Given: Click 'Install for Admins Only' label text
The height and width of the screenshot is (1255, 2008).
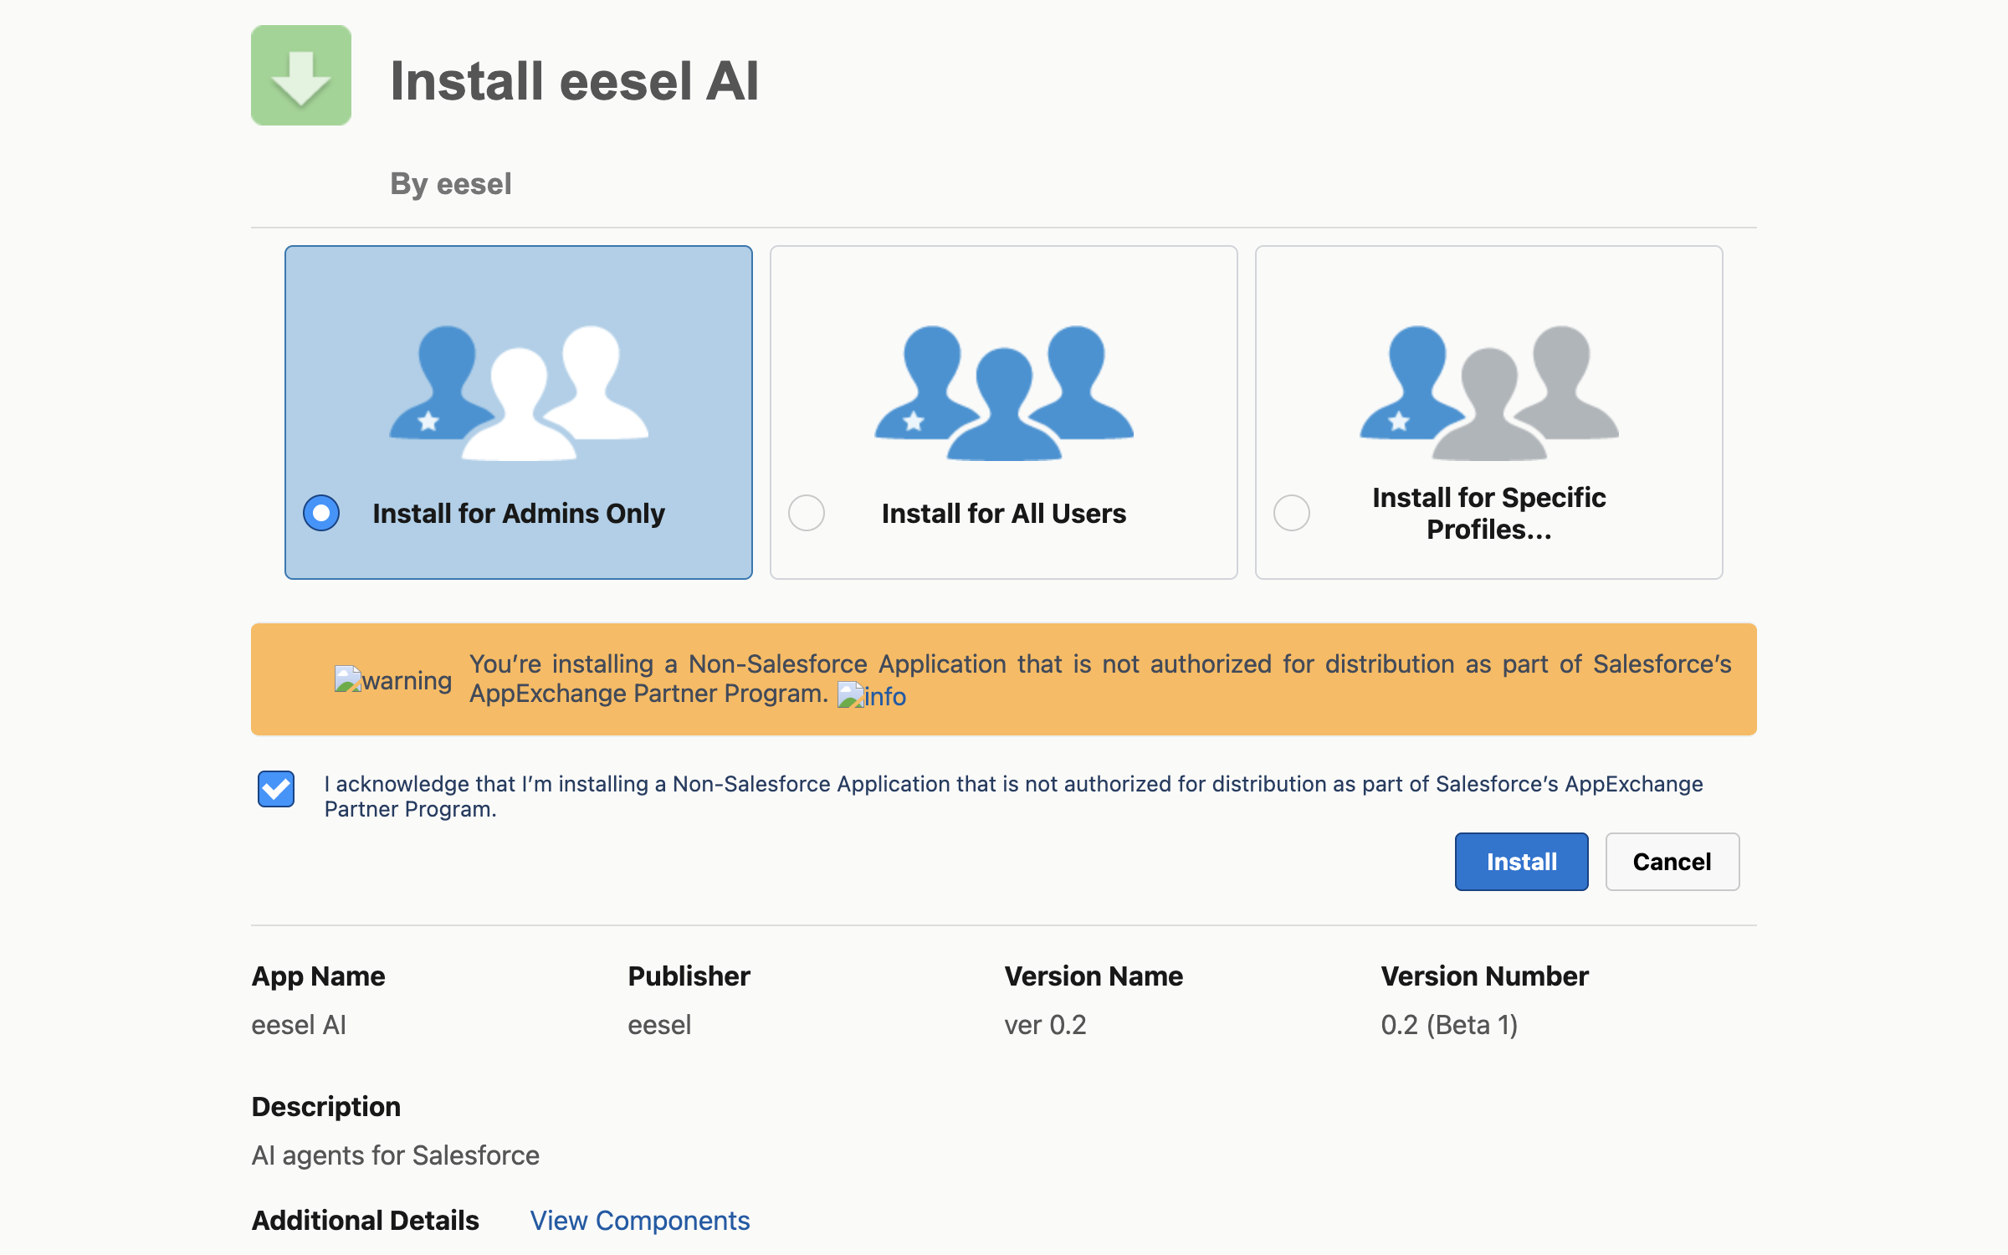Looking at the screenshot, I should coord(519,513).
